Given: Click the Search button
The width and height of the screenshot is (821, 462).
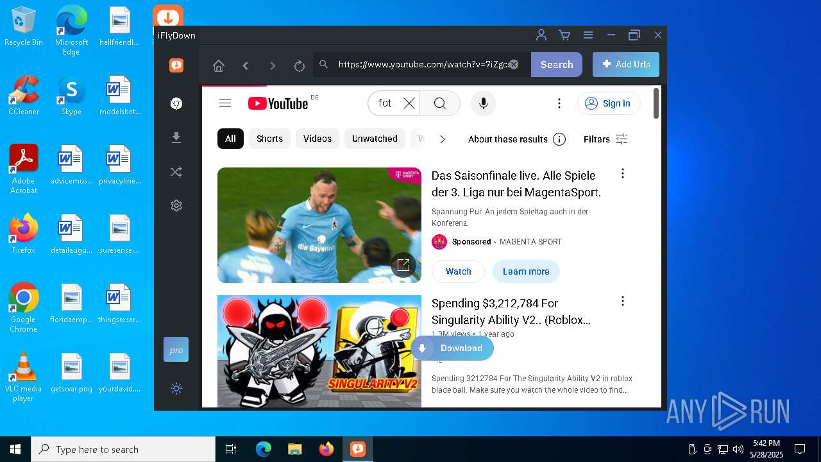Looking at the screenshot, I should click(557, 64).
